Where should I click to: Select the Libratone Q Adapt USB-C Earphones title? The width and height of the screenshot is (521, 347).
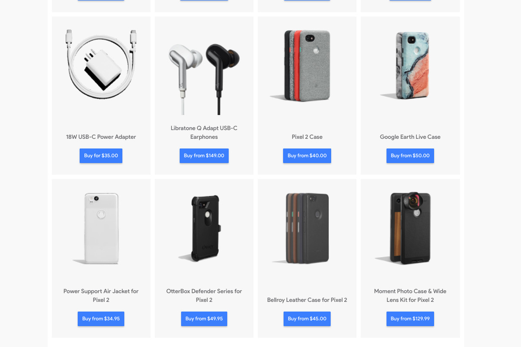click(x=204, y=132)
